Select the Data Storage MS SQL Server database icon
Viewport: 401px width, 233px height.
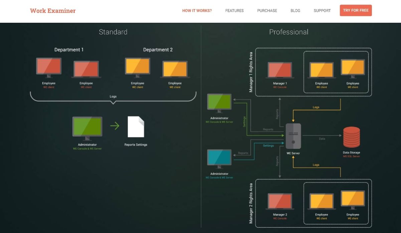click(352, 136)
